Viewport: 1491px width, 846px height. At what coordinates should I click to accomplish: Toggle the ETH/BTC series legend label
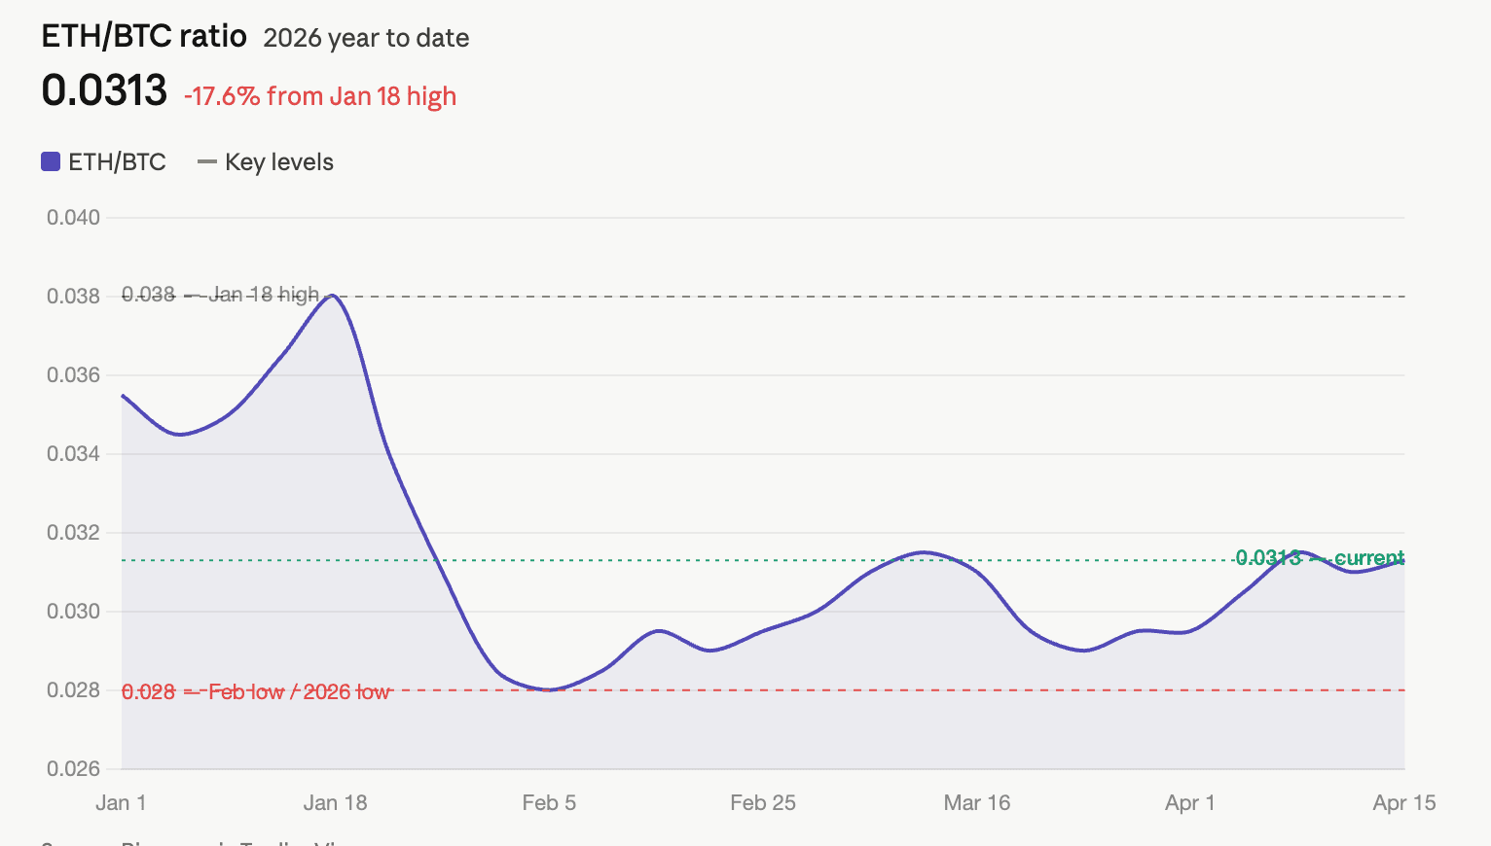pos(117,162)
